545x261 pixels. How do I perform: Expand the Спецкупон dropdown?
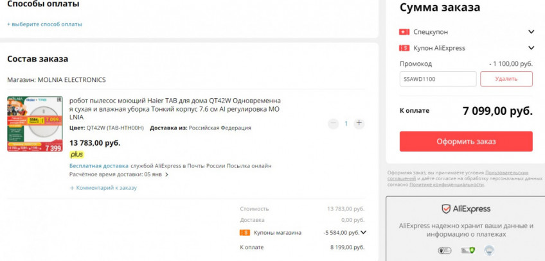(x=531, y=31)
